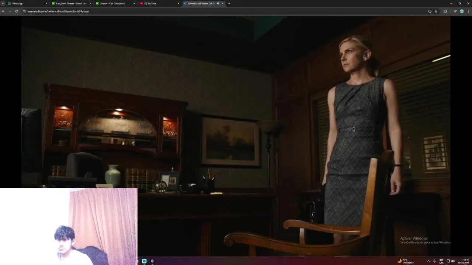Open the network display icon in tray
Viewport: 472px width, 265px height.
tap(448, 261)
